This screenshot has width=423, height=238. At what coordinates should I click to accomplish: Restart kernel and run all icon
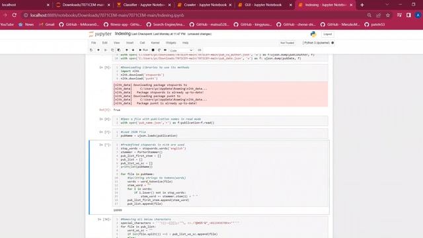[x=165, y=50]
